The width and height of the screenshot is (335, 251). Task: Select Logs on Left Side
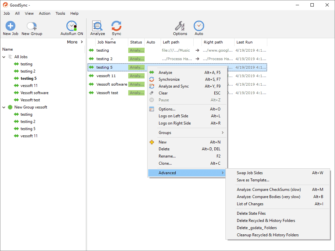tap(187, 116)
